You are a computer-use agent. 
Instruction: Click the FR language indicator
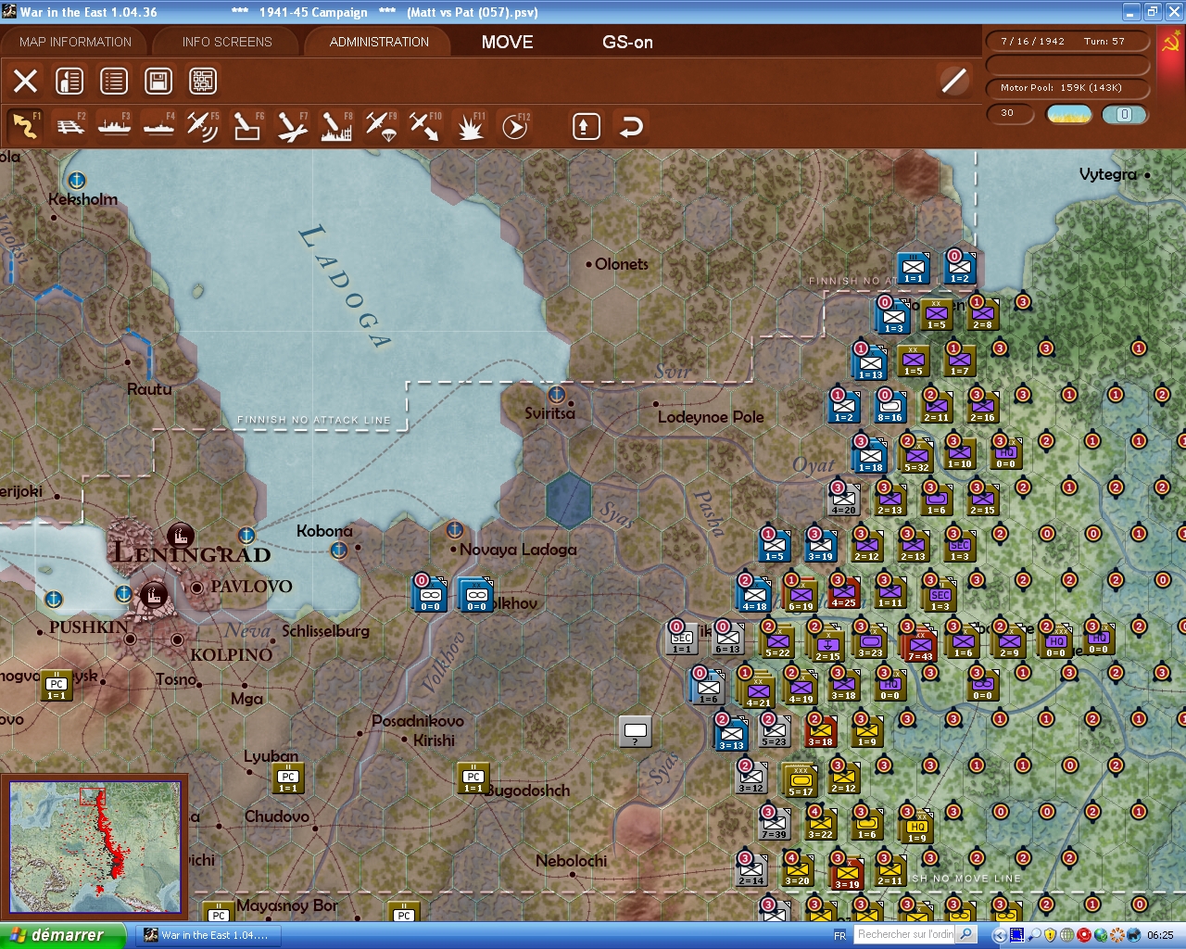click(839, 935)
